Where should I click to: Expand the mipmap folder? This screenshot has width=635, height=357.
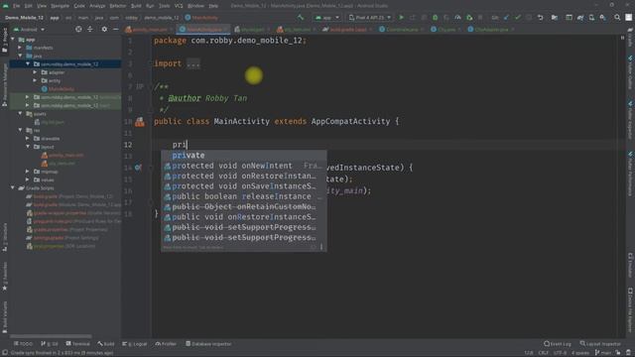[28, 172]
